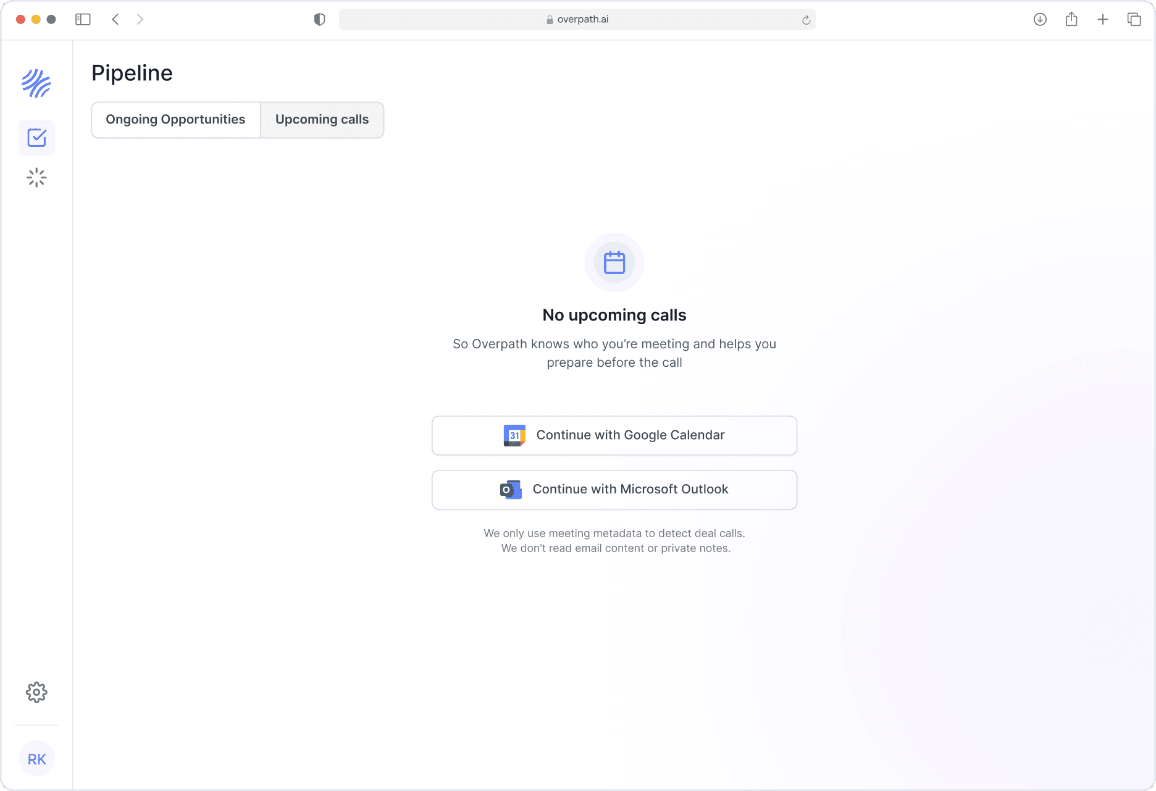Switch to Upcoming calls tab
Screen dimensions: 1156x791
coord(322,120)
